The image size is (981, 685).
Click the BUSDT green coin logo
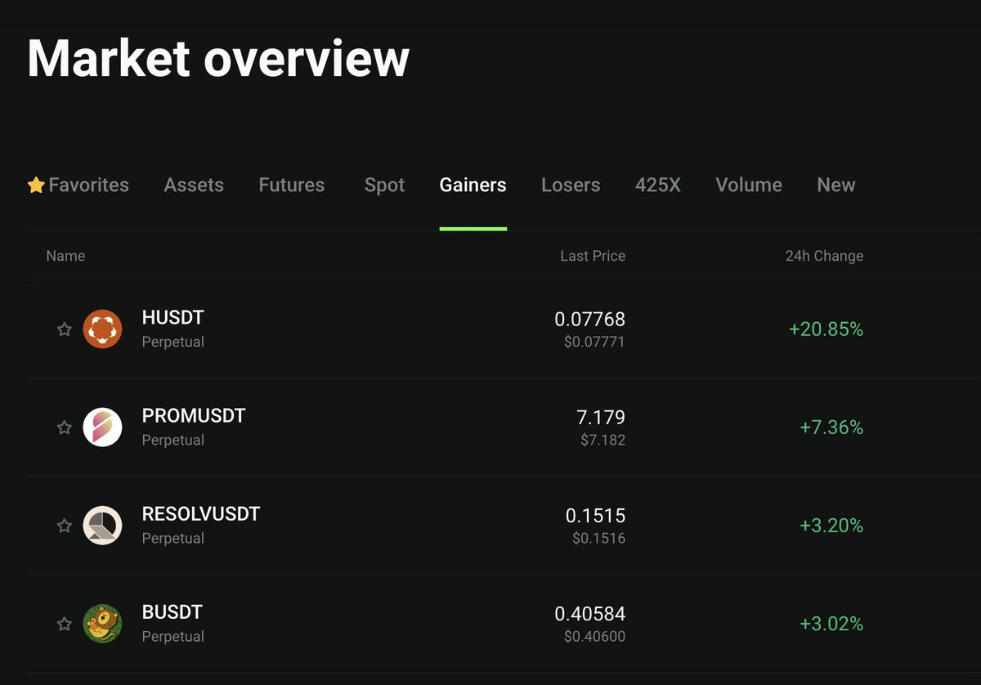pos(102,623)
